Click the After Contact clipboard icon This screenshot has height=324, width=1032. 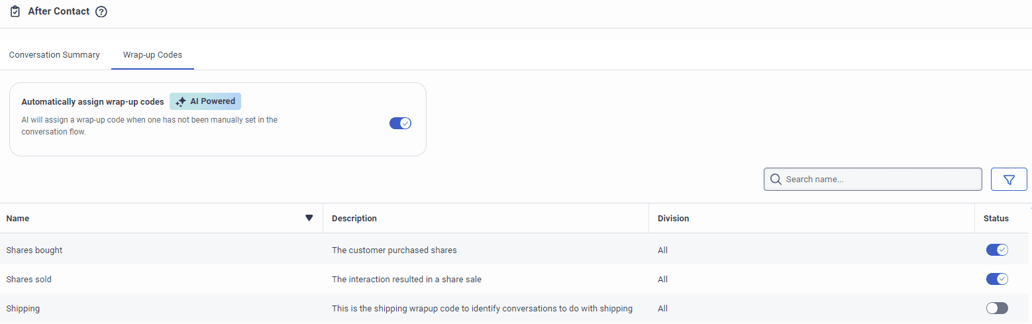[15, 11]
